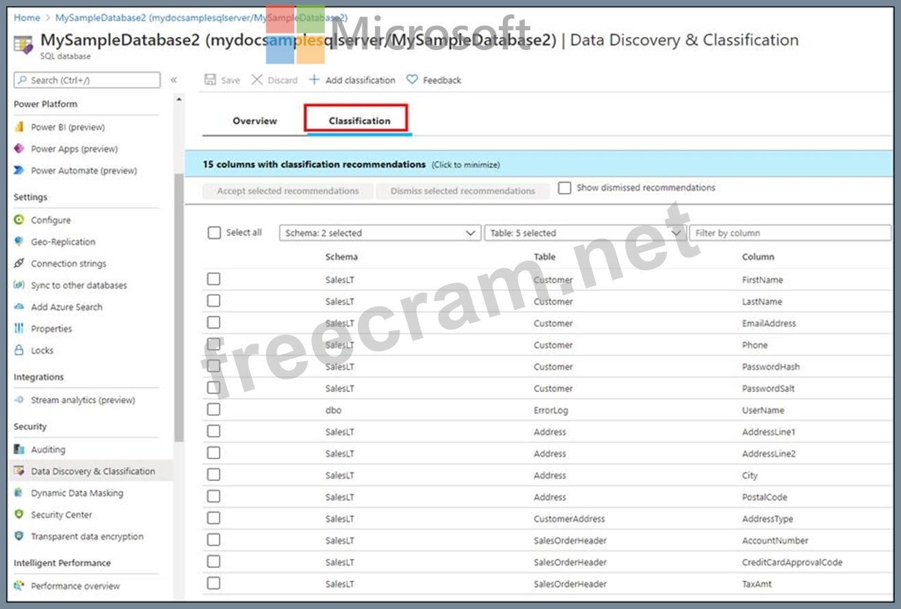Check the AddressLine1 row checkbox

tap(213, 431)
